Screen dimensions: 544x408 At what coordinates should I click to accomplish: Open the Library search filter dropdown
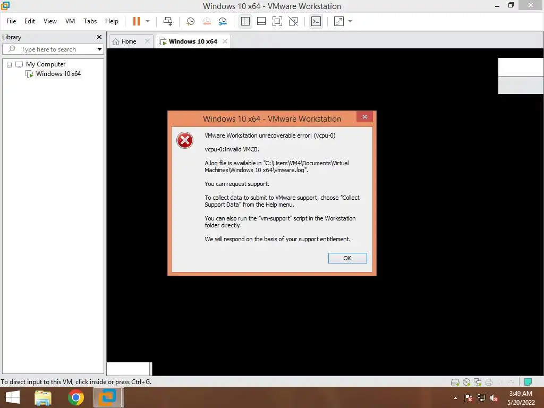coord(99,49)
